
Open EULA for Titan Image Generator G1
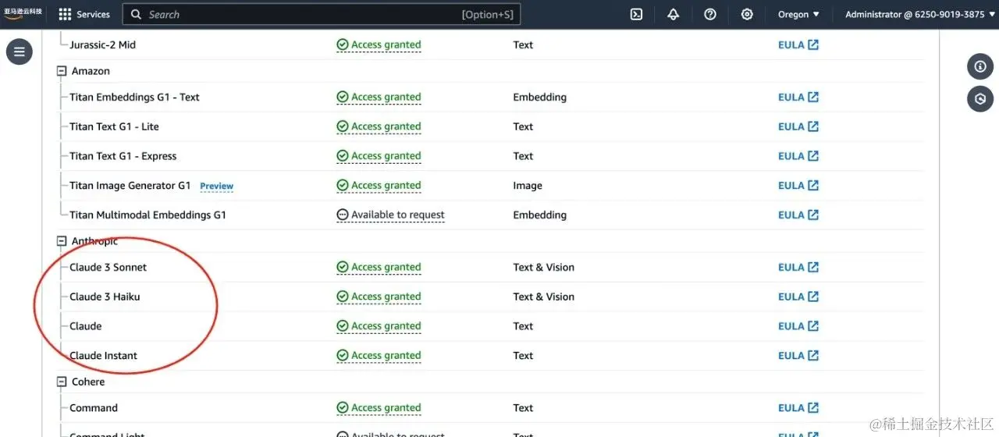click(x=798, y=186)
